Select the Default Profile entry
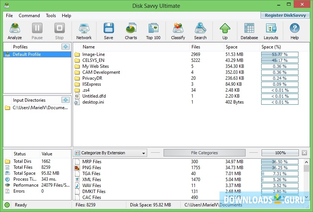Image resolution: width=313 pixels, height=212 pixels. [37, 54]
